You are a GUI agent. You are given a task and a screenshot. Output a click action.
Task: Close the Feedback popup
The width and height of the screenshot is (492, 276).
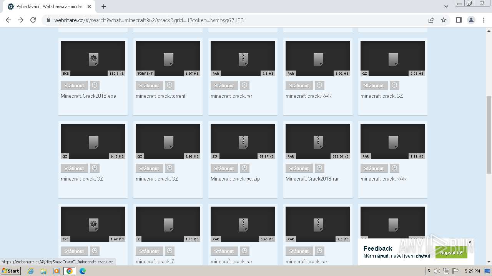click(x=470, y=242)
